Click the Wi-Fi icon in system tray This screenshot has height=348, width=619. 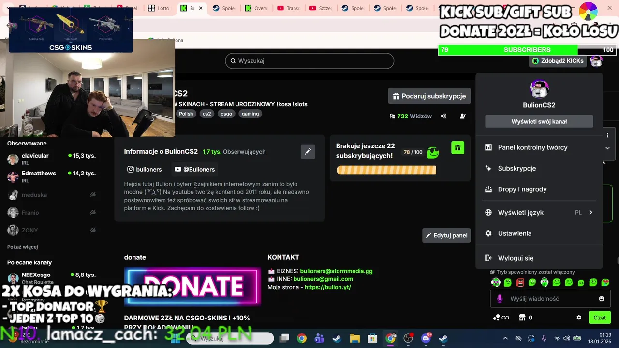coord(557,338)
